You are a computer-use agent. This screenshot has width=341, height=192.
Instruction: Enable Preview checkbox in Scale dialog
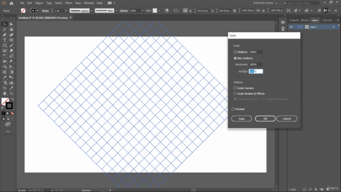233,109
